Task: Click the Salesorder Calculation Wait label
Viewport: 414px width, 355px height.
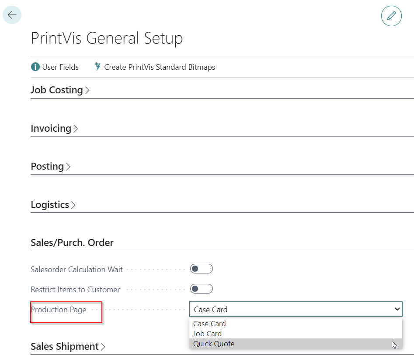Action: pos(77,270)
